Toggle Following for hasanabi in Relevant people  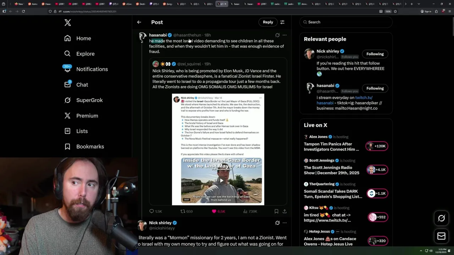pyautogui.click(x=375, y=88)
